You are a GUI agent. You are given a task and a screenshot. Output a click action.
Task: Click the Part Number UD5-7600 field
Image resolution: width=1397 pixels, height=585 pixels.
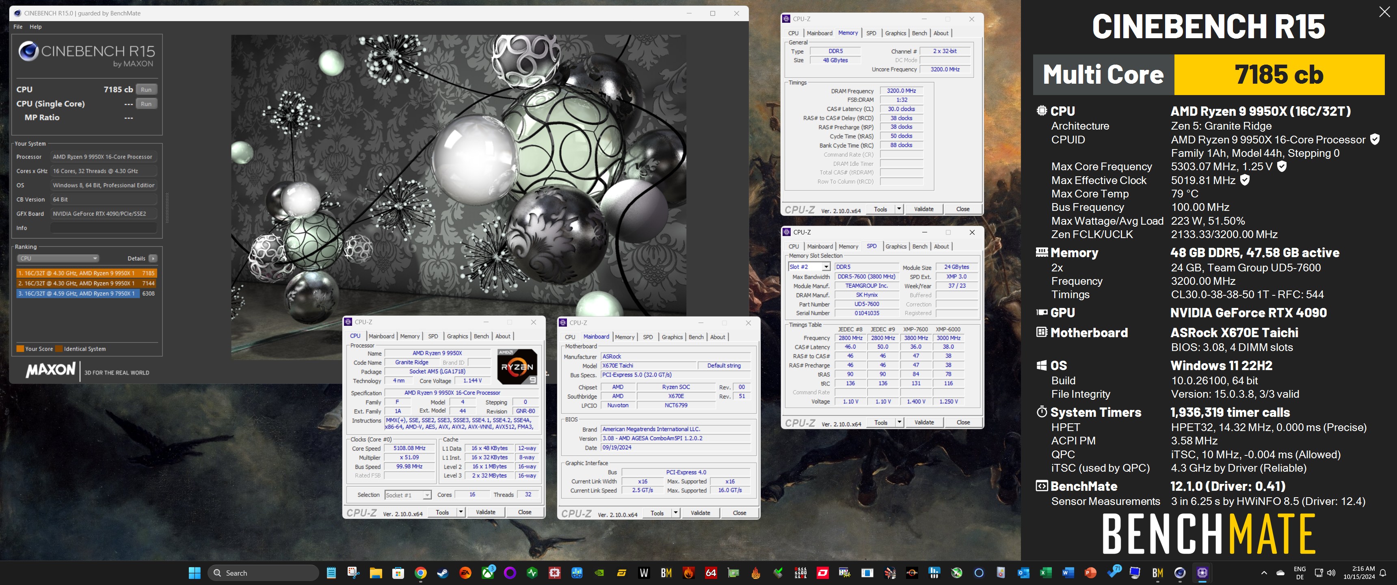coord(867,304)
